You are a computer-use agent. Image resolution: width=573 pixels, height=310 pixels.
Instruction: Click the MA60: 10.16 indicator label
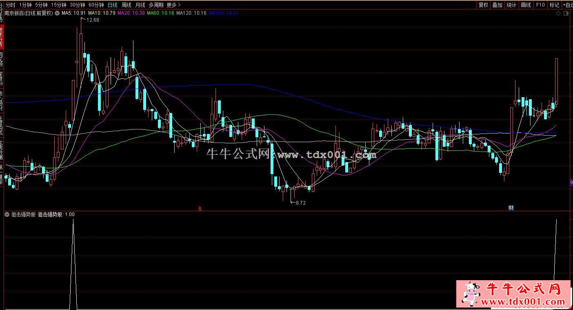coord(160,13)
